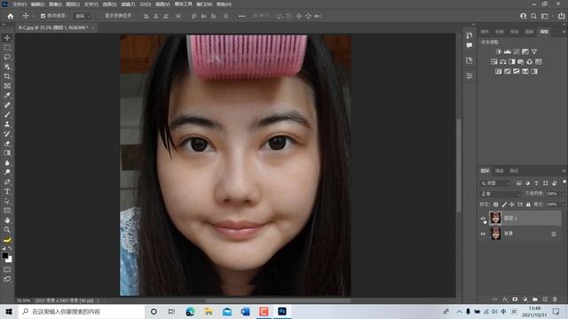Select the Hand tool
The image size is (568, 319).
[7, 220]
